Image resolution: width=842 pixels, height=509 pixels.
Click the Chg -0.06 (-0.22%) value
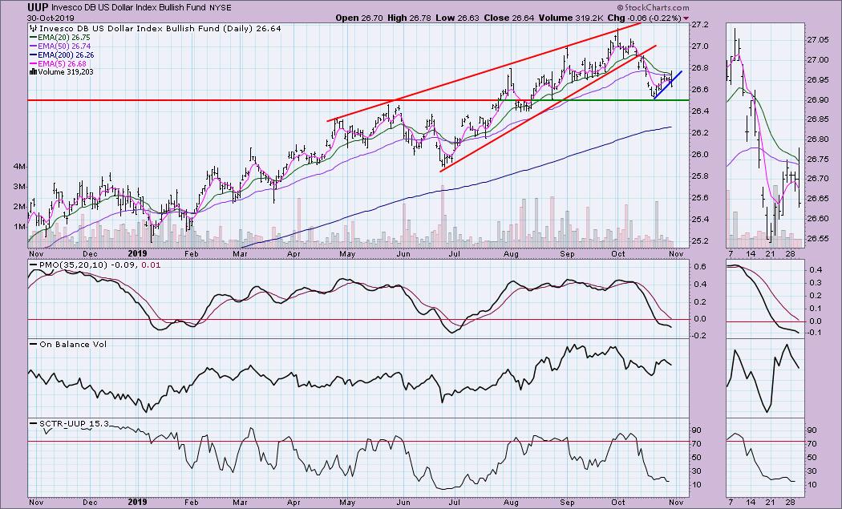[645, 18]
